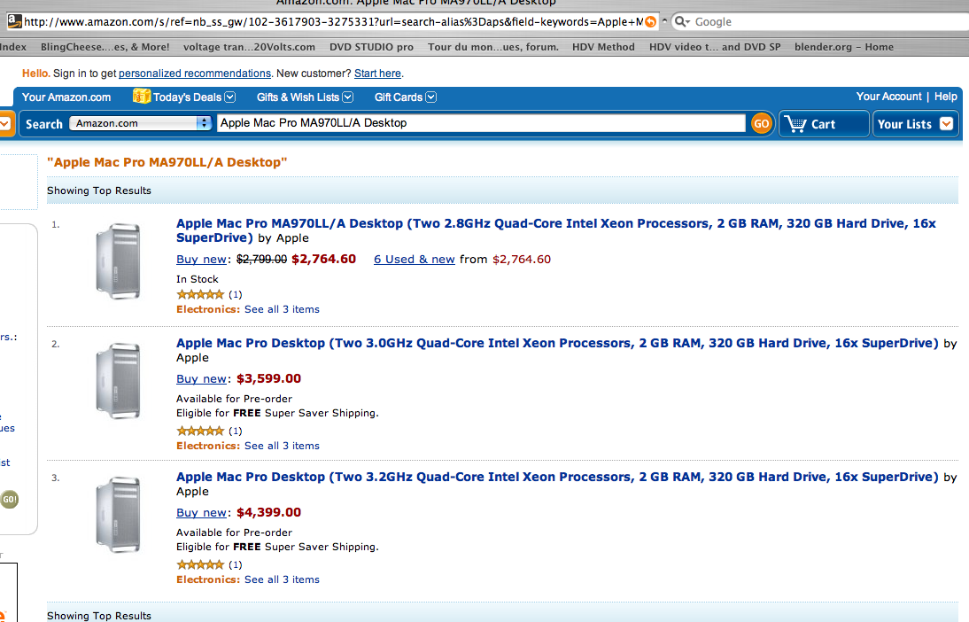Open the Tour du mon...ues, forum bookmark
969x622 pixels.
[x=493, y=47]
